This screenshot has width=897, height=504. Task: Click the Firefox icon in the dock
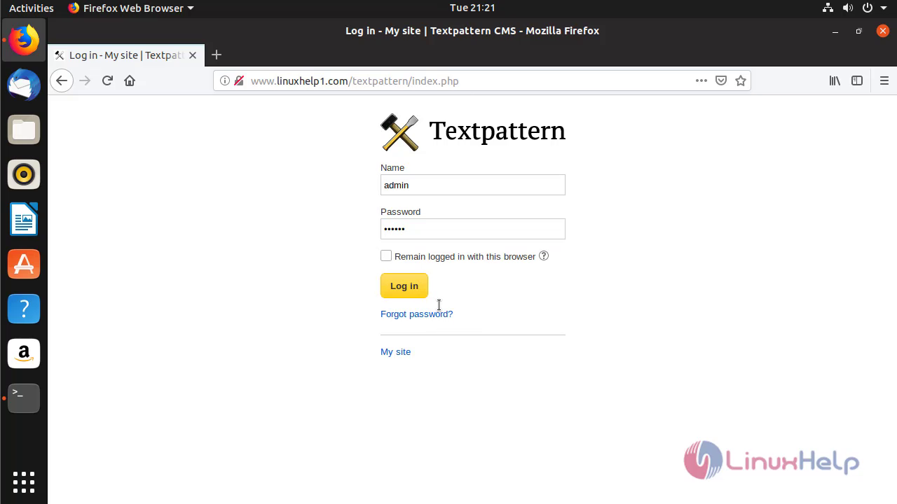[x=24, y=40]
